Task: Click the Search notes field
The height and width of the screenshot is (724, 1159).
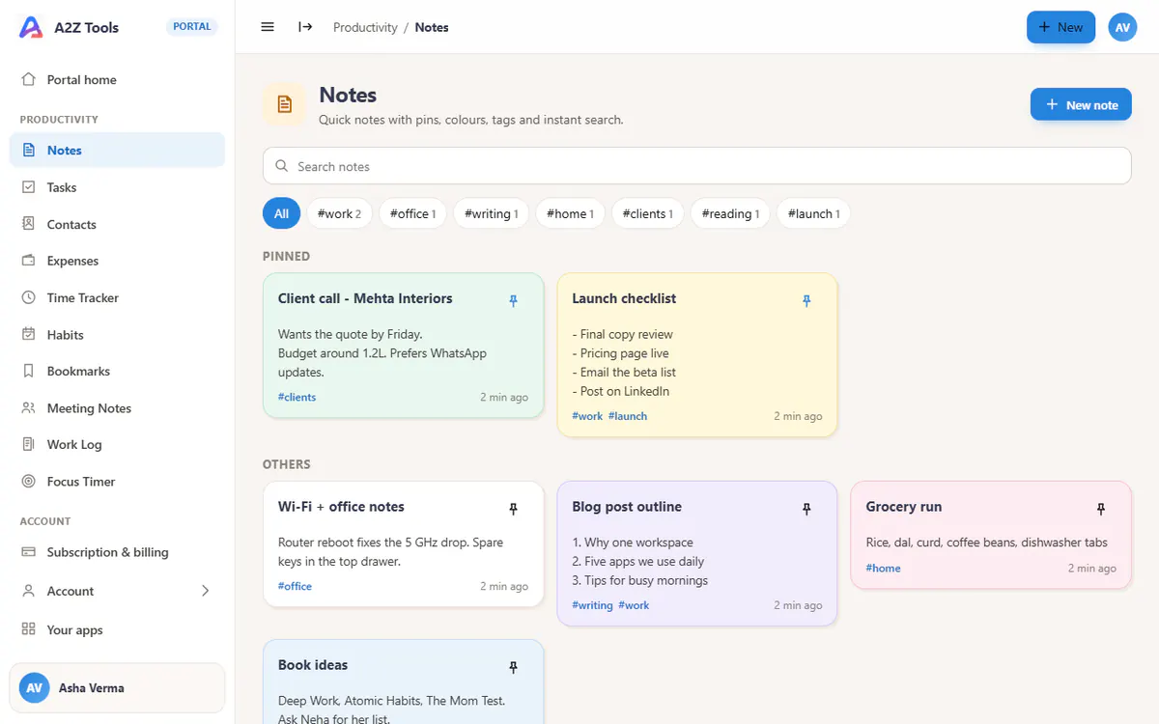Action: 696,166
